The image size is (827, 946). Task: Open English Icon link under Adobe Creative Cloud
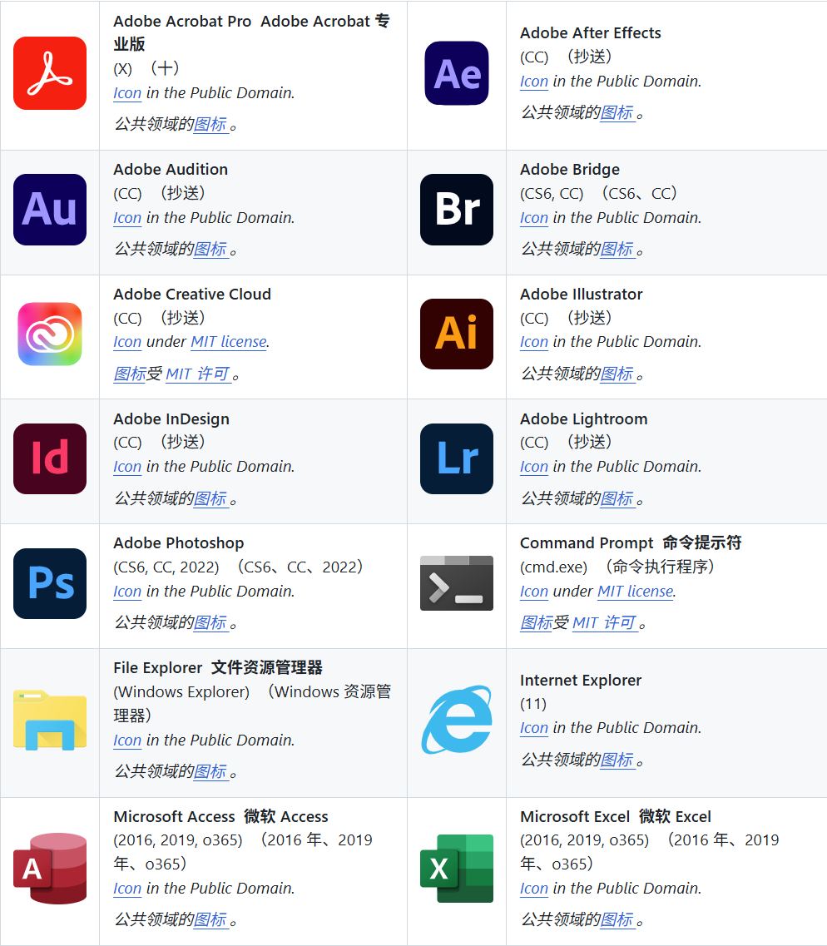[x=127, y=342]
